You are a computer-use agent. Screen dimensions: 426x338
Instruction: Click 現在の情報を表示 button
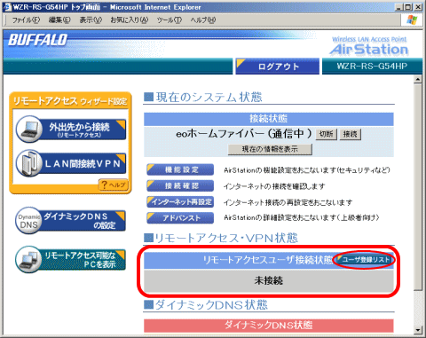click(270, 149)
